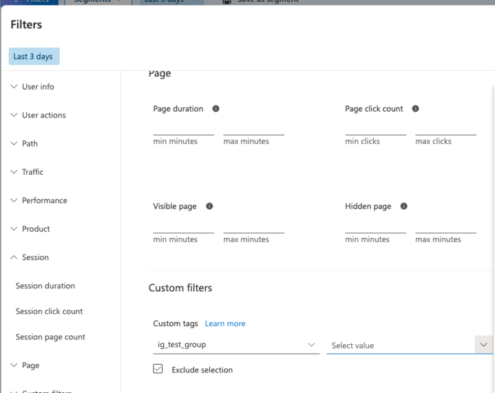Expand the User actions section
This screenshot has height=393, width=495.
click(43, 115)
